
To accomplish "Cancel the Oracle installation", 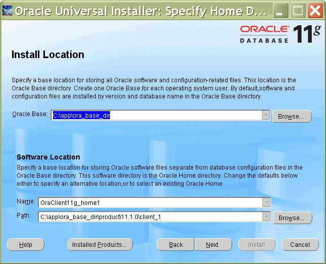I will pos(300,245).
